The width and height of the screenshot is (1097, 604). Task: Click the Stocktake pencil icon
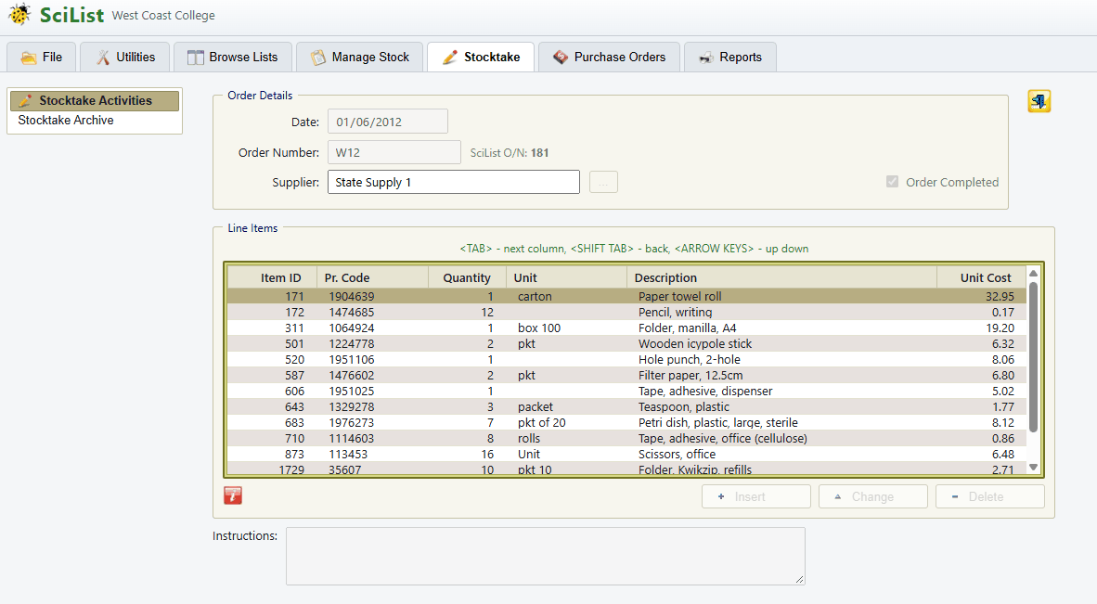point(450,58)
